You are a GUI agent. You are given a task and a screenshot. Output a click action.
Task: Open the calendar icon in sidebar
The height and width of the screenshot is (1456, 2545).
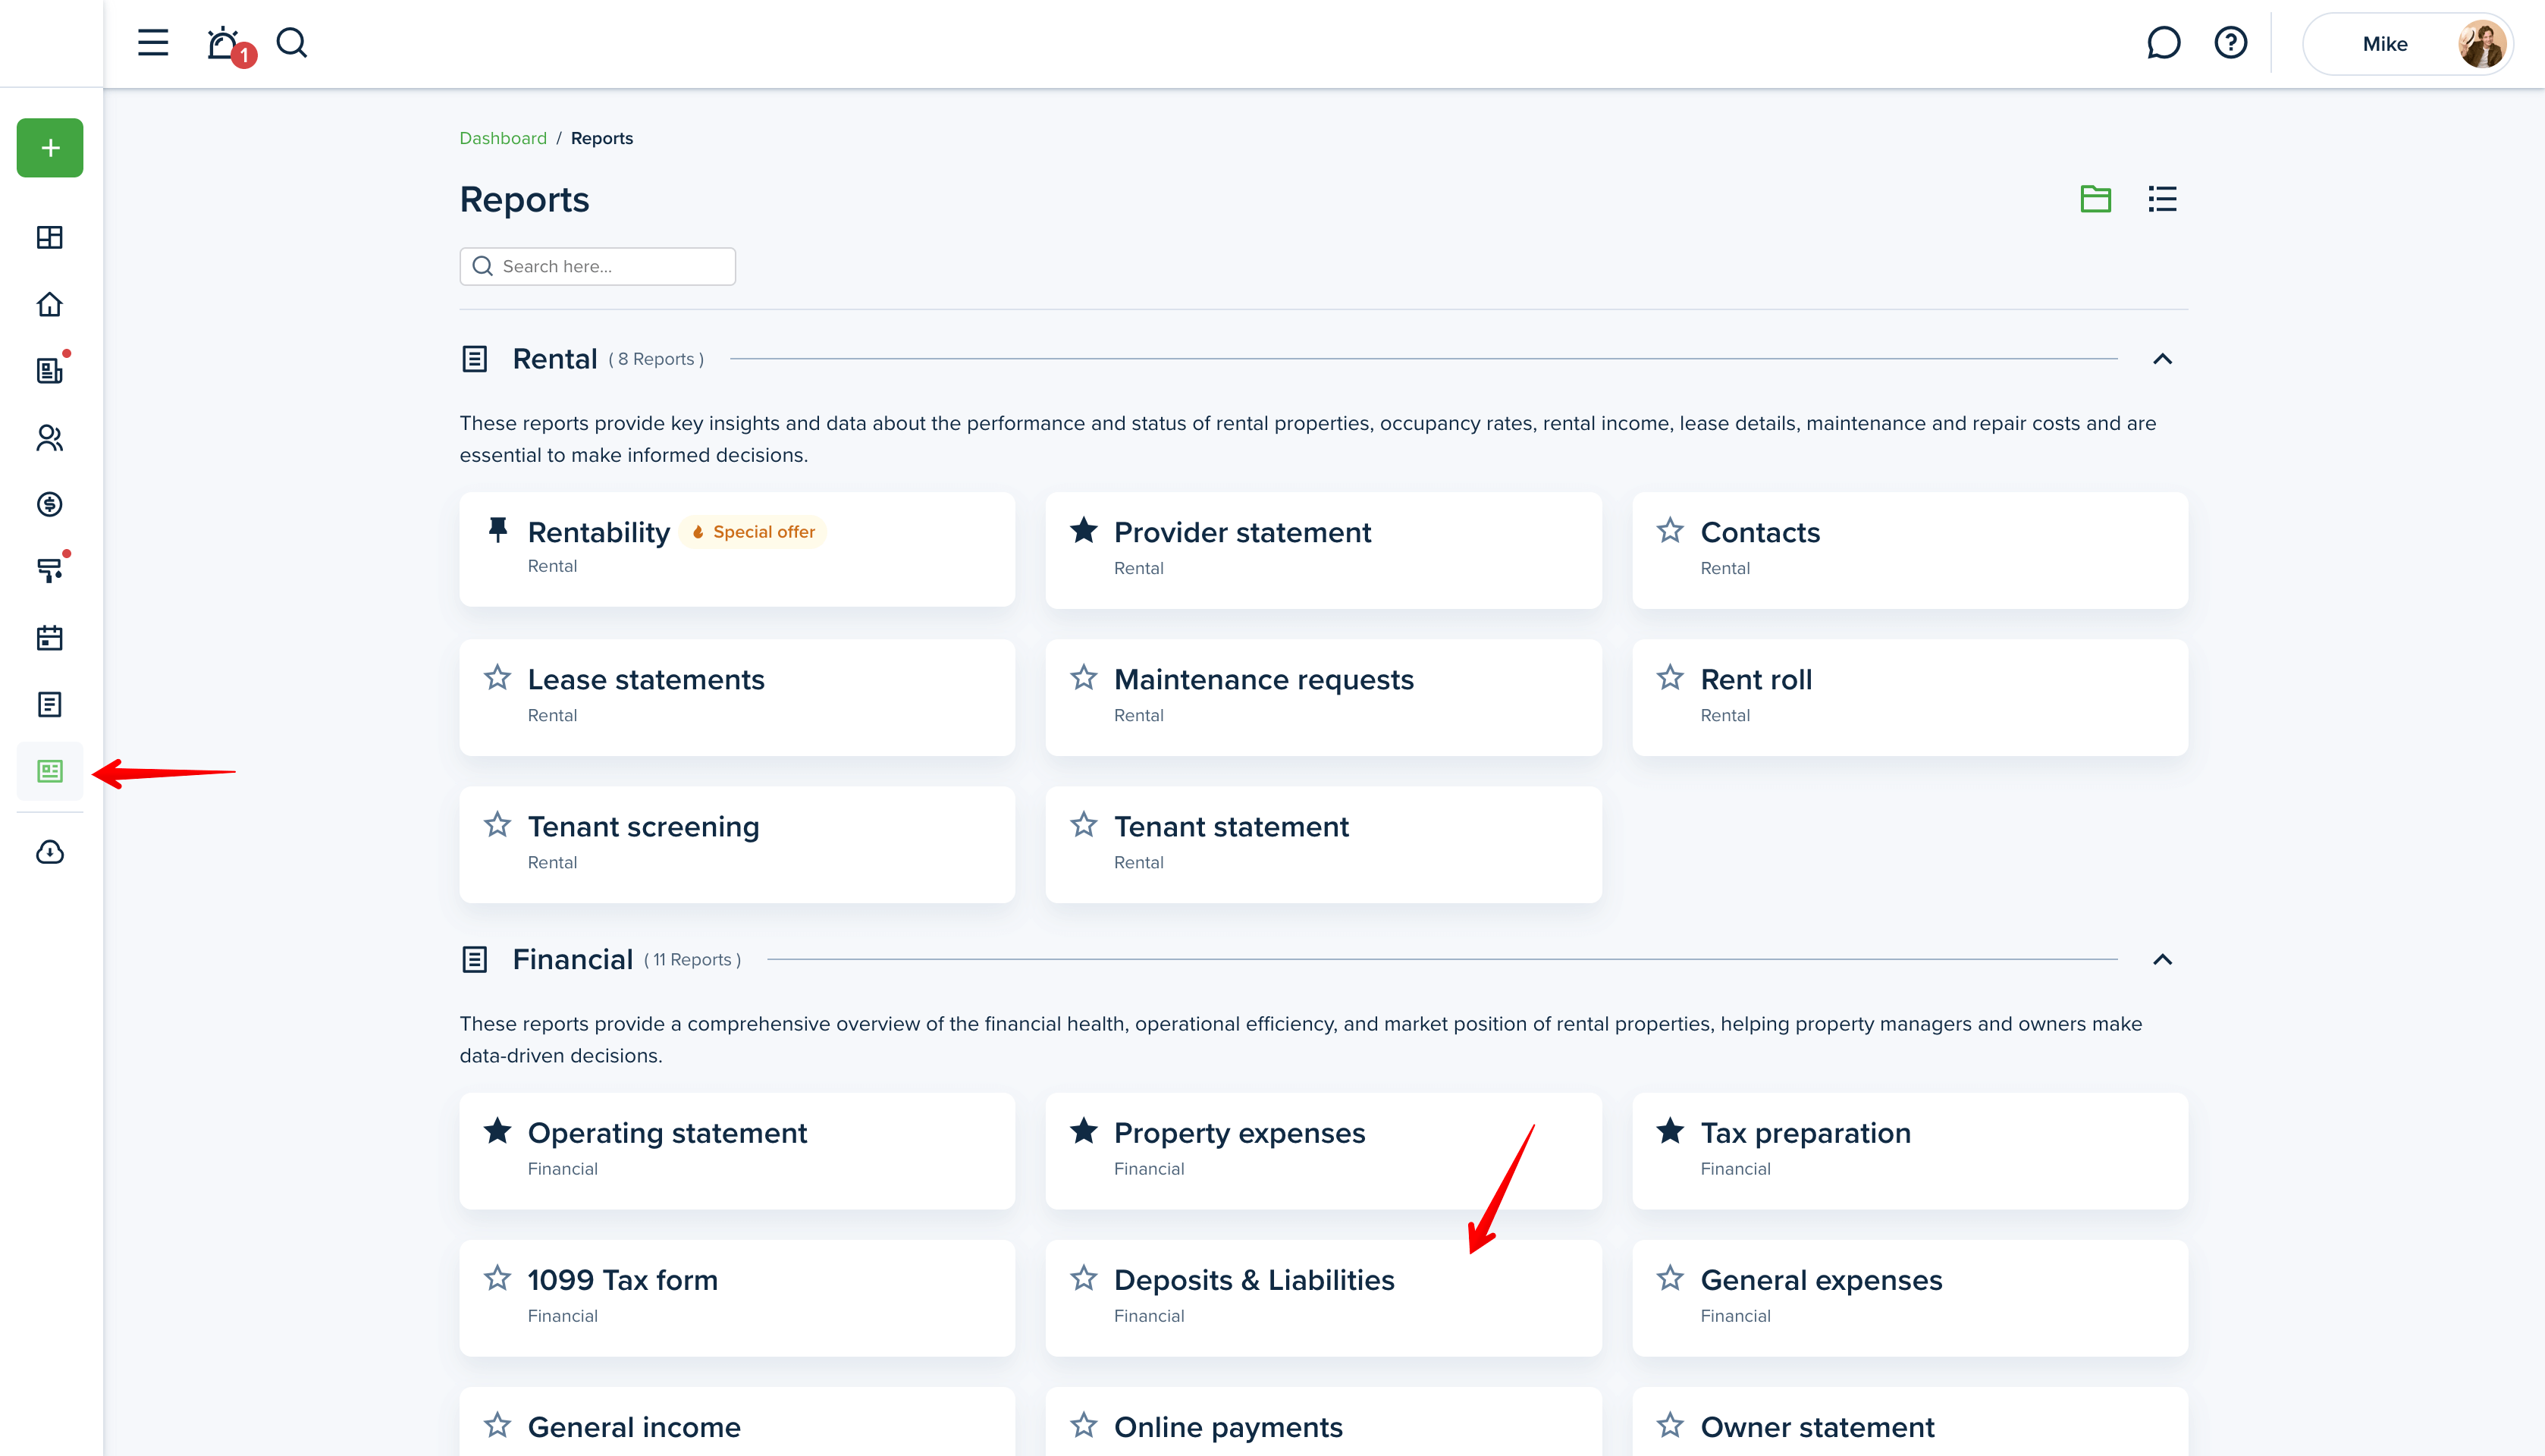pos(50,638)
